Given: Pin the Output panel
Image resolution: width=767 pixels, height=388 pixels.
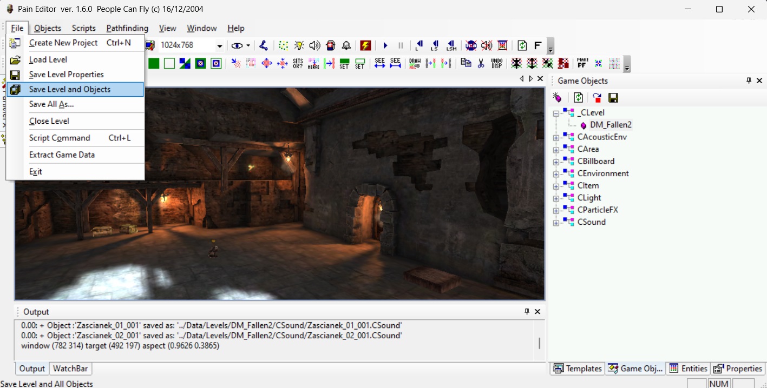Looking at the screenshot, I should pyautogui.click(x=527, y=312).
